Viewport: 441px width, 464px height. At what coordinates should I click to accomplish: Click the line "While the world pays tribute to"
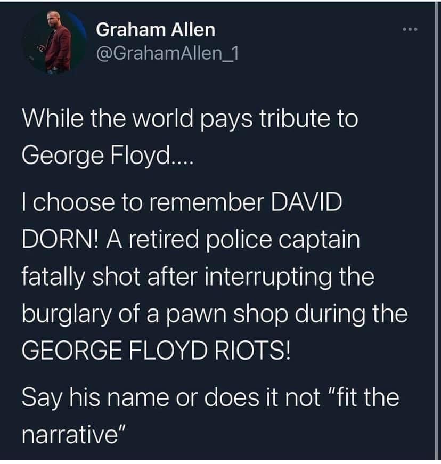coord(190,118)
